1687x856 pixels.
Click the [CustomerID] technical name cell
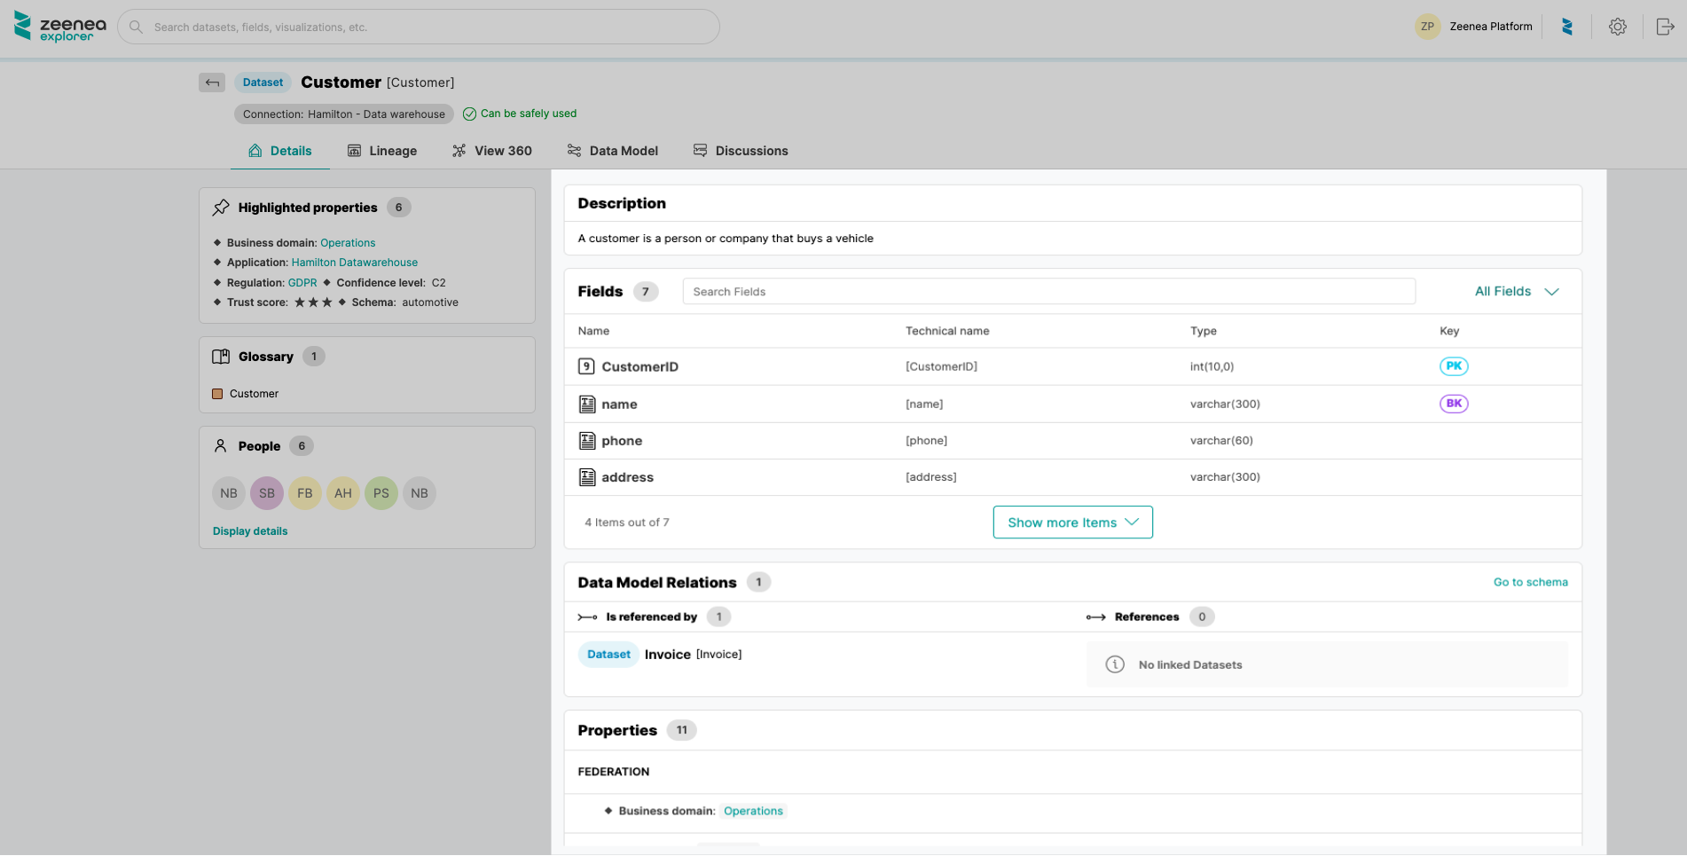pos(941,366)
